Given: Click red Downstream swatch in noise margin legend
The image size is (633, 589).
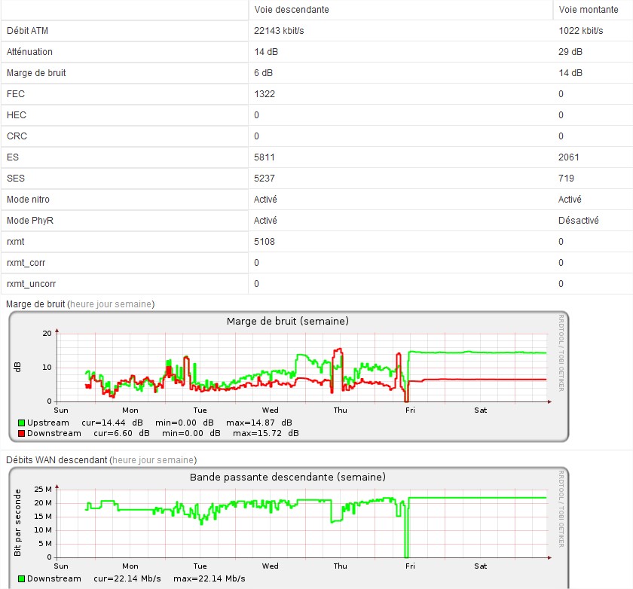Looking at the screenshot, I should coord(22,433).
